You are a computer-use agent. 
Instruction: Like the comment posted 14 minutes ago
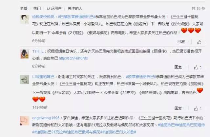click(x=198, y=108)
